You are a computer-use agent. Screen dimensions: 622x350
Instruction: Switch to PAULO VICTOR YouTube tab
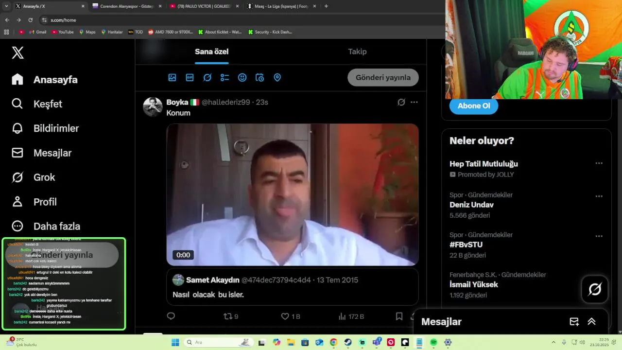click(204, 6)
